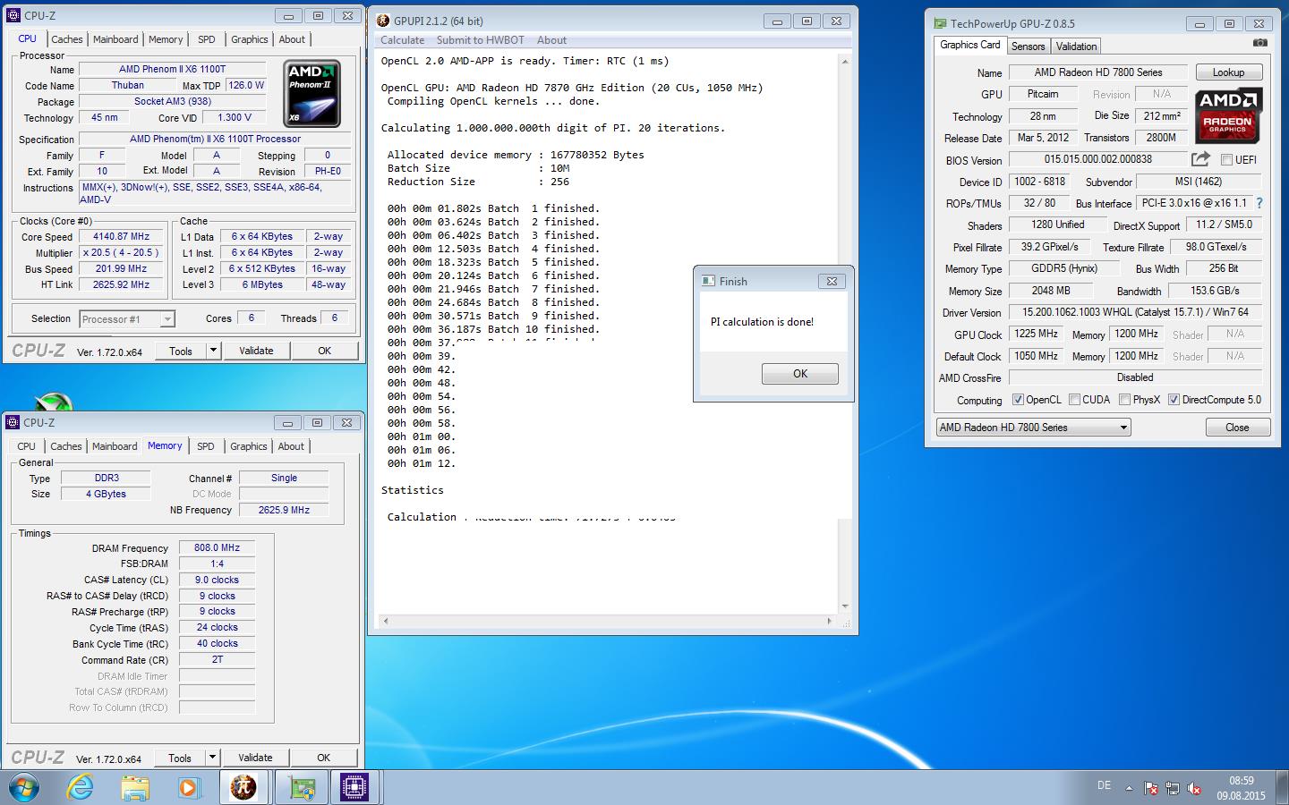Click 'PI calculation is done!' message
This screenshot has height=805, width=1289.
tap(762, 322)
